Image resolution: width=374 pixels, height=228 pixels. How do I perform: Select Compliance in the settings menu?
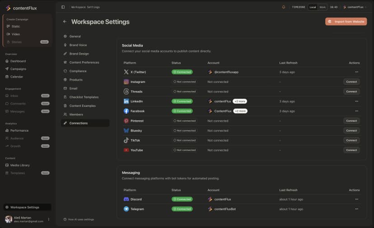coord(78,71)
